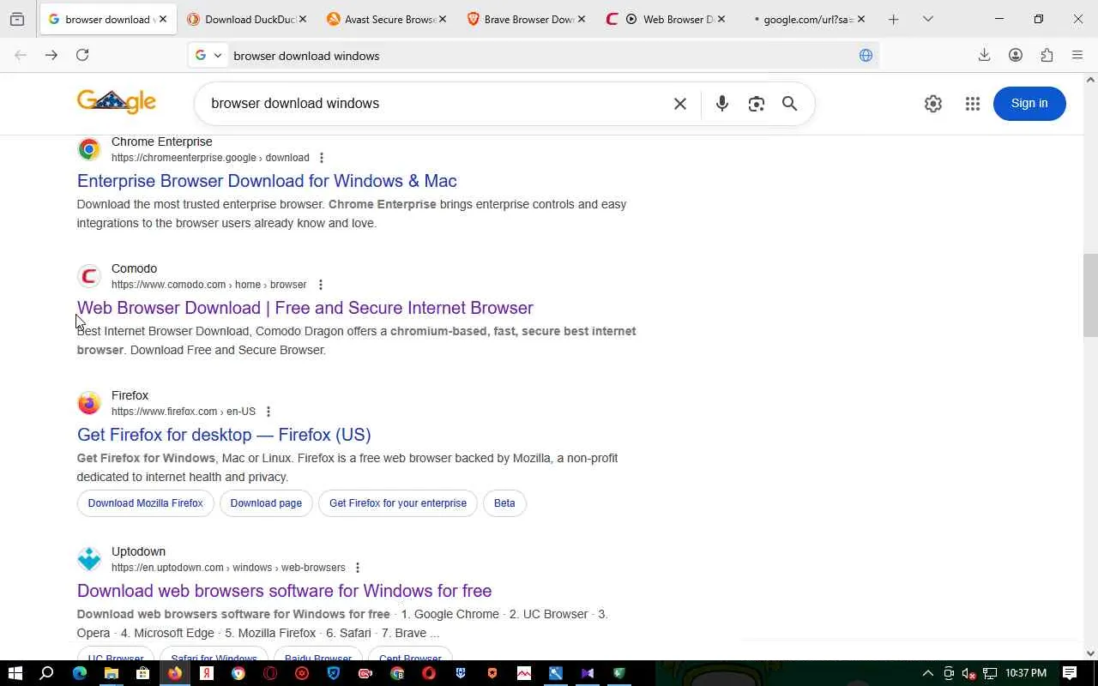Close the google.com/url tab
The image size is (1098, 686).
click(x=860, y=19)
